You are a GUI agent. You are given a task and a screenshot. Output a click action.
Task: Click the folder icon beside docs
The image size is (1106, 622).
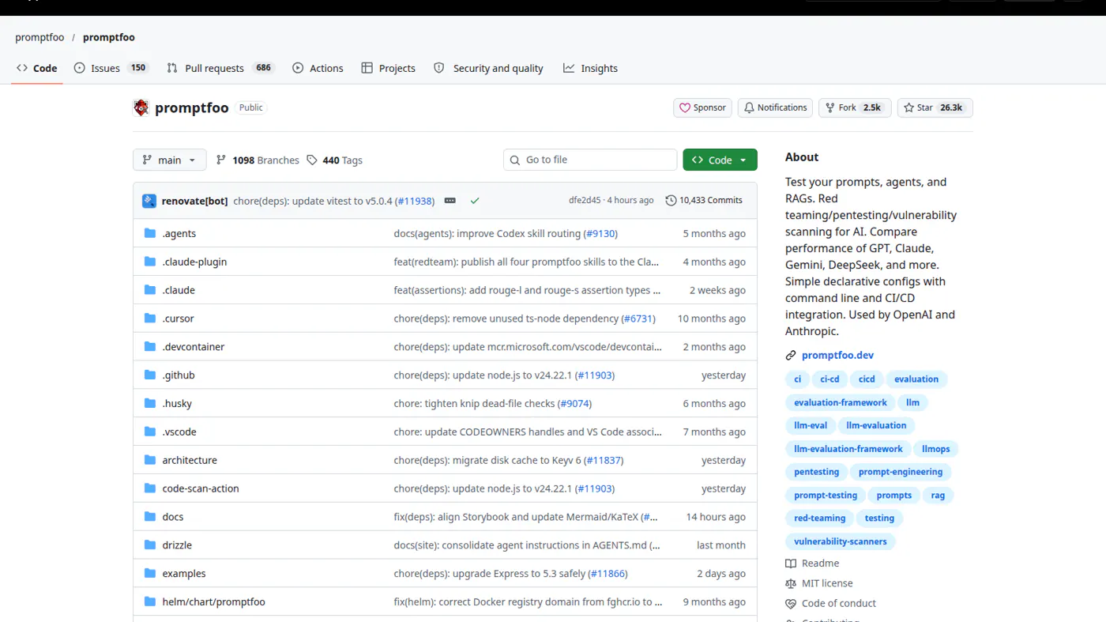(x=150, y=517)
